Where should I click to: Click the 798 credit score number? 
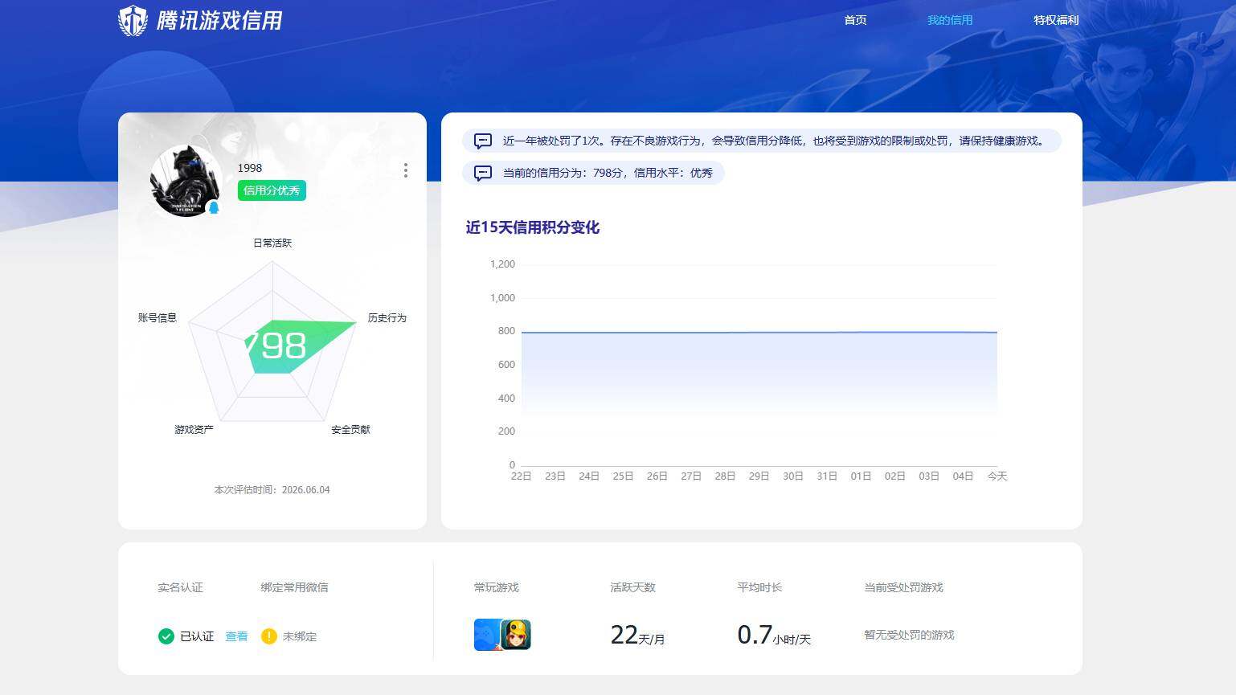275,346
